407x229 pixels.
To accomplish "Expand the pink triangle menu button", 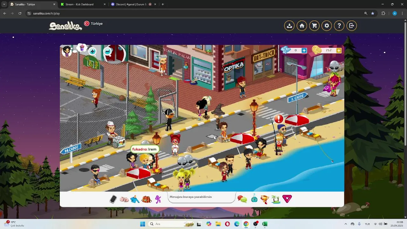I will pos(287,199).
